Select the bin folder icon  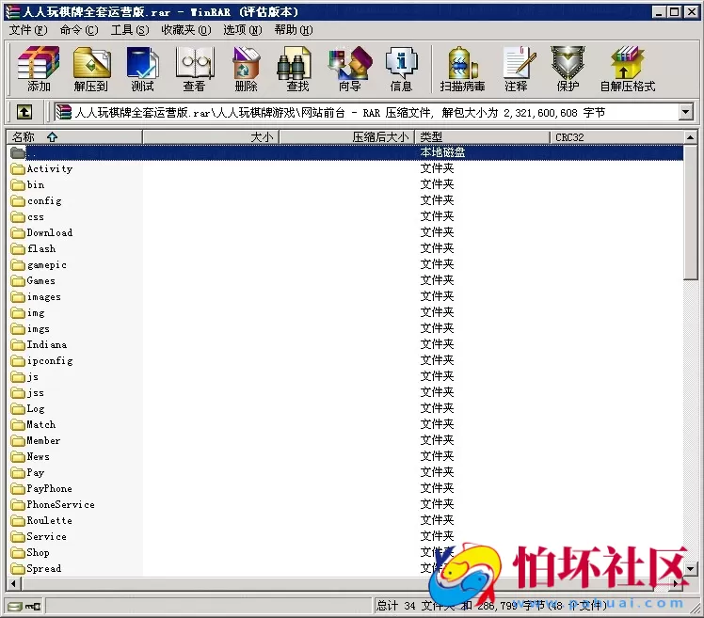coord(18,185)
